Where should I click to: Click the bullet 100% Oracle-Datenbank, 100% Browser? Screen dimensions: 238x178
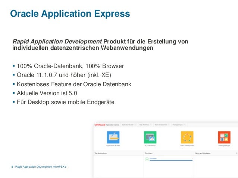(x=70, y=66)
